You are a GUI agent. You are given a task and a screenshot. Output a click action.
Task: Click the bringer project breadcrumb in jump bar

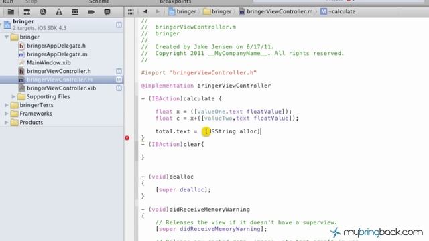pyautogui.click(x=182, y=11)
